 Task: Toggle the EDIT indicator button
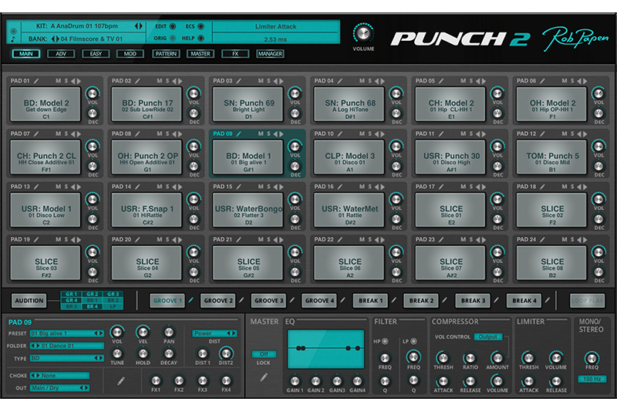(x=173, y=26)
